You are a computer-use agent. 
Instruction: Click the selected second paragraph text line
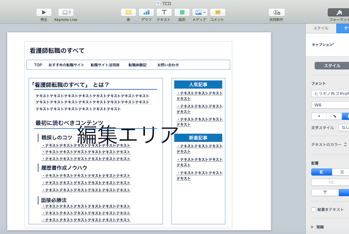pyautogui.click(x=93, y=102)
